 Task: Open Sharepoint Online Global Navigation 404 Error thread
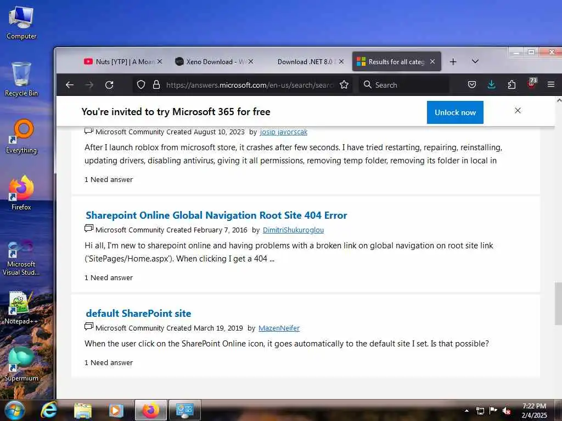point(216,215)
